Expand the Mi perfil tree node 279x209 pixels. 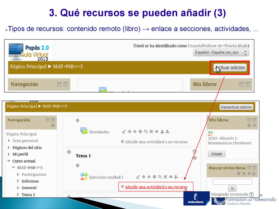[x=9, y=154]
